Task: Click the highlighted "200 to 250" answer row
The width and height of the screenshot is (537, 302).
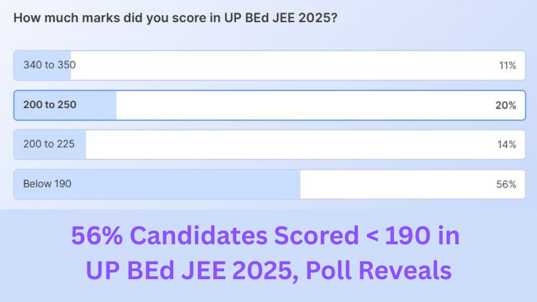Action: [x=268, y=105]
